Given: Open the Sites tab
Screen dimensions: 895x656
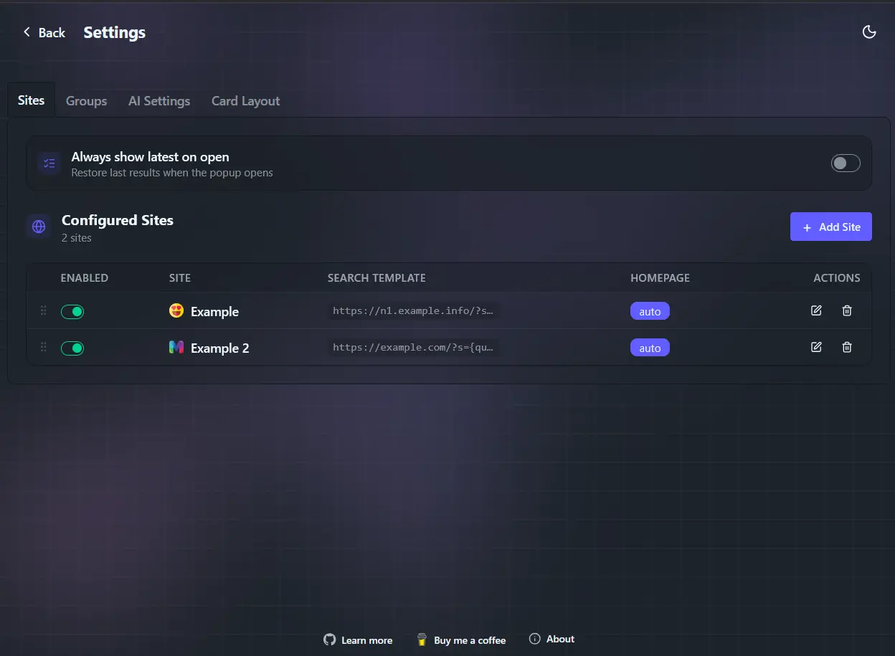Looking at the screenshot, I should (31, 100).
